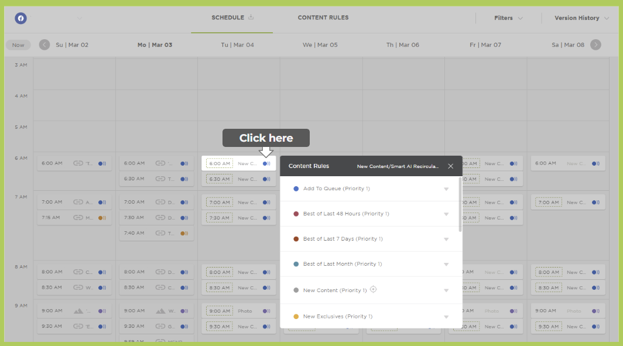Click the target icon beside New Content rule
The height and width of the screenshot is (346, 623).
[374, 289]
